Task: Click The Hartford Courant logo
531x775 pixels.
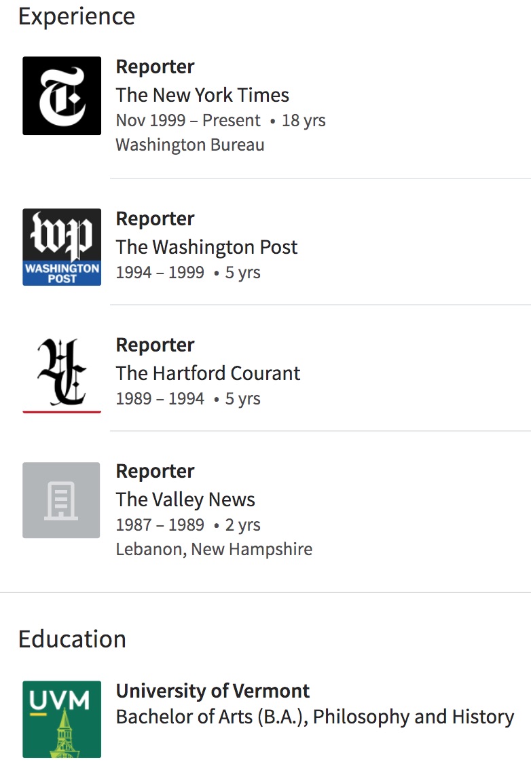Action: click(x=62, y=374)
